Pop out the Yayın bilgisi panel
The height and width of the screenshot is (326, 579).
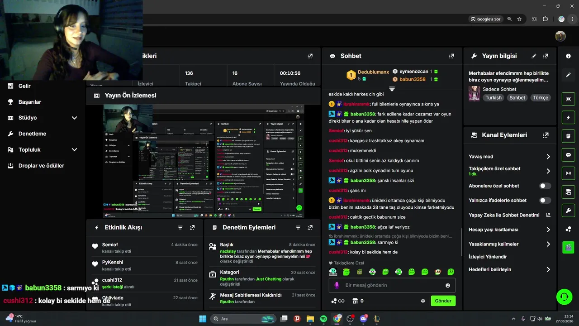click(546, 56)
